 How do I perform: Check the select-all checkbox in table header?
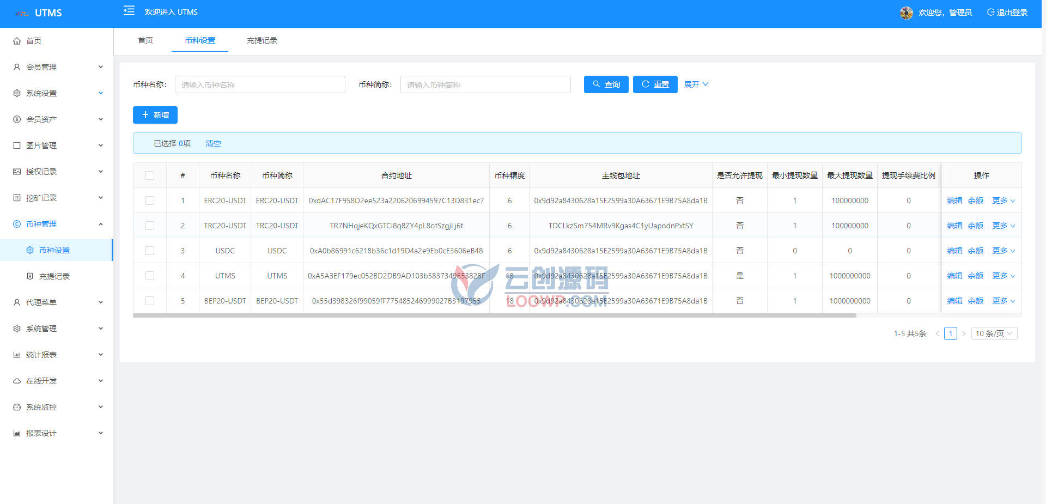150,175
